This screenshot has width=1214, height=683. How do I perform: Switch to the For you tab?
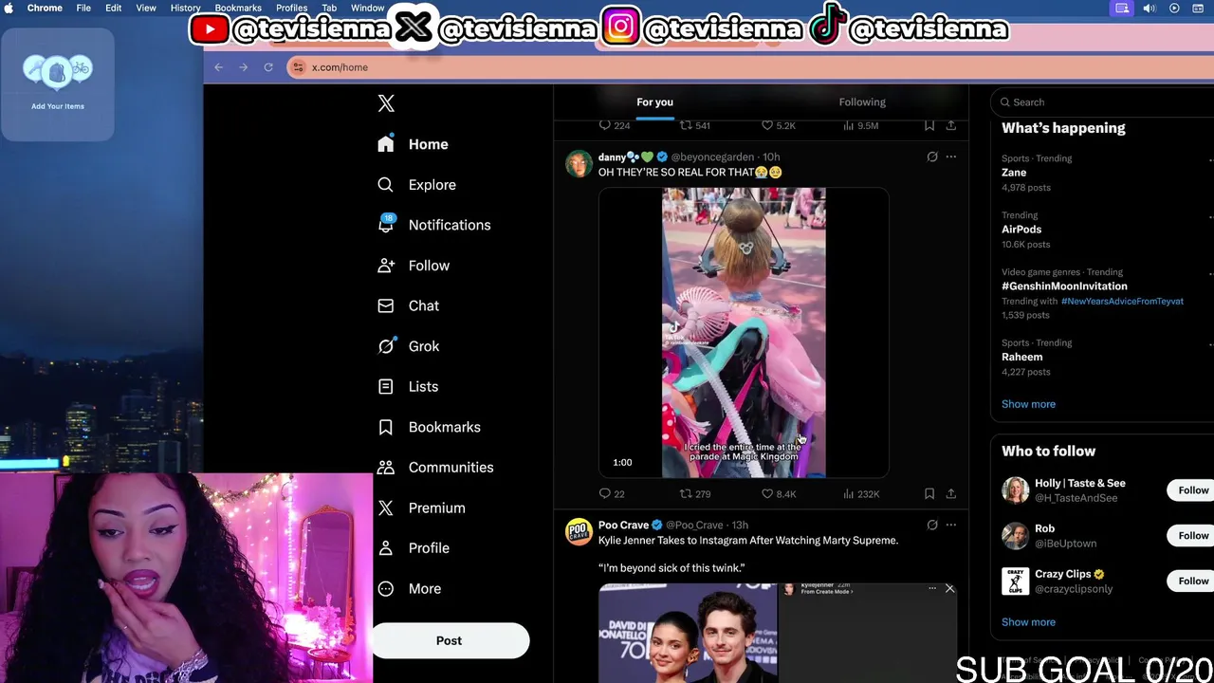pyautogui.click(x=654, y=102)
